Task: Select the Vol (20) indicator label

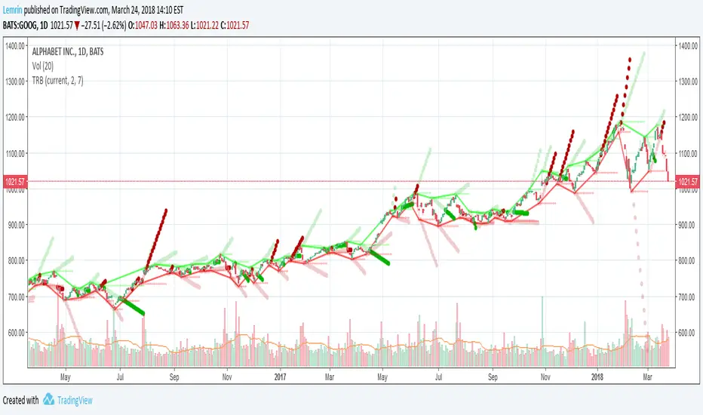Action: (42, 66)
